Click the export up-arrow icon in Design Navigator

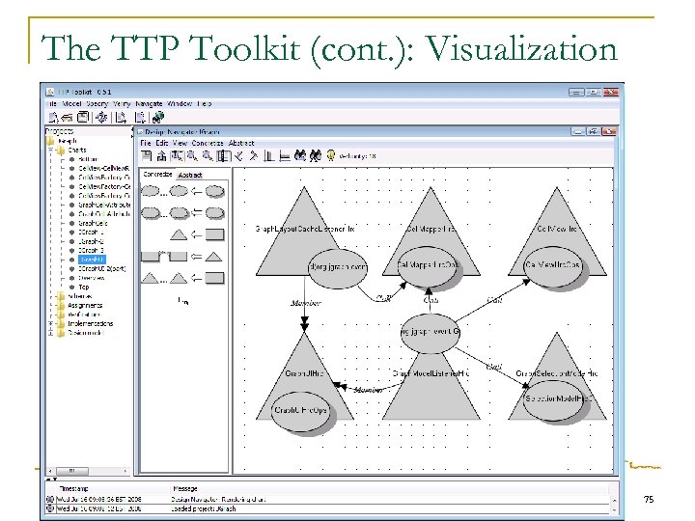tap(162, 156)
